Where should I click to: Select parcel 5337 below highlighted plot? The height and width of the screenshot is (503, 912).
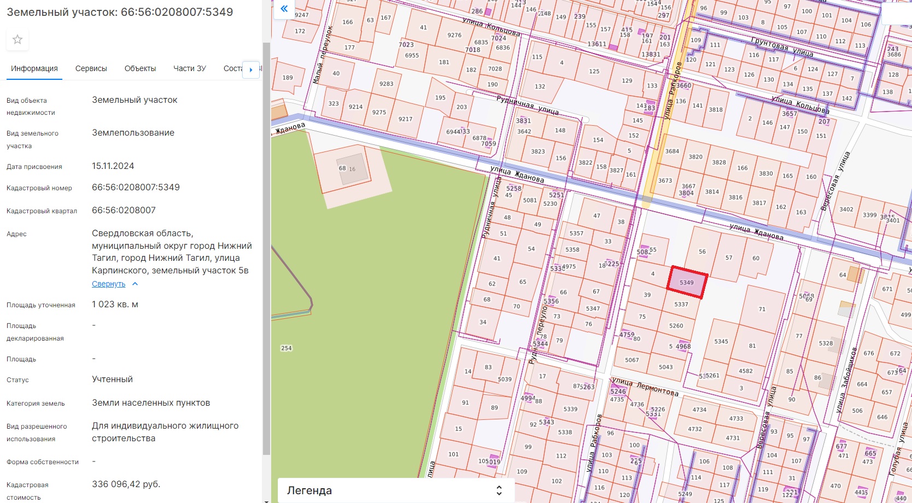[681, 305]
